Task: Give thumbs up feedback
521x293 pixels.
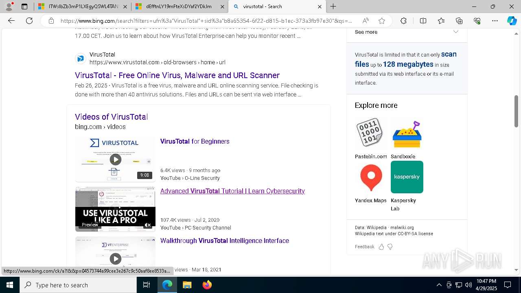Action: click(x=381, y=247)
